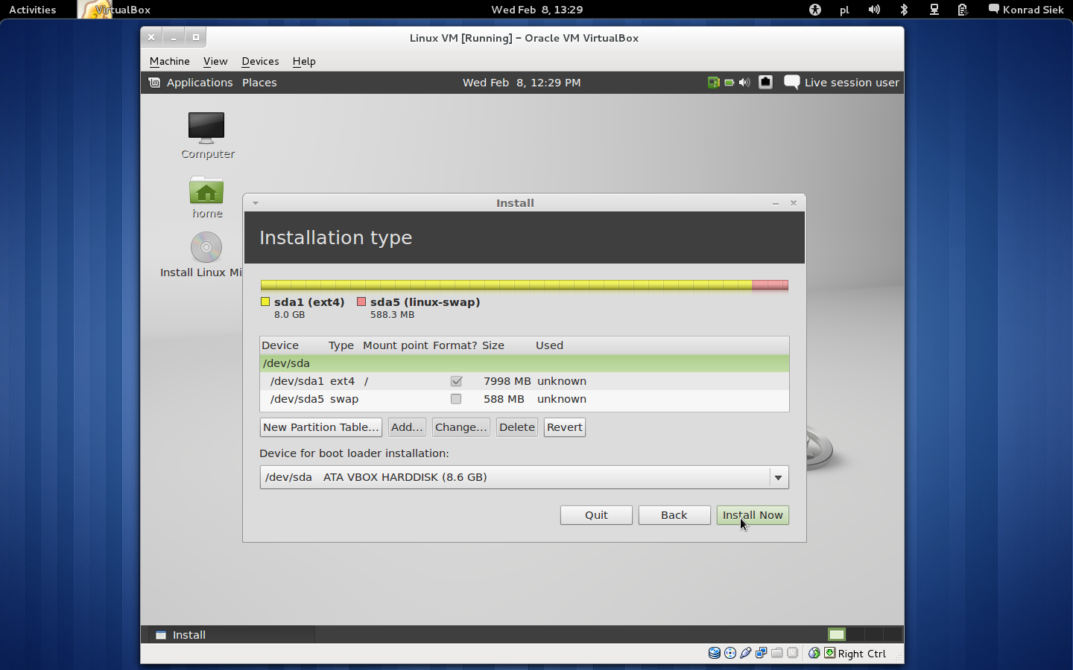This screenshot has height=670, width=1073.
Task: Click the 7998 MB size cell
Action: point(507,381)
